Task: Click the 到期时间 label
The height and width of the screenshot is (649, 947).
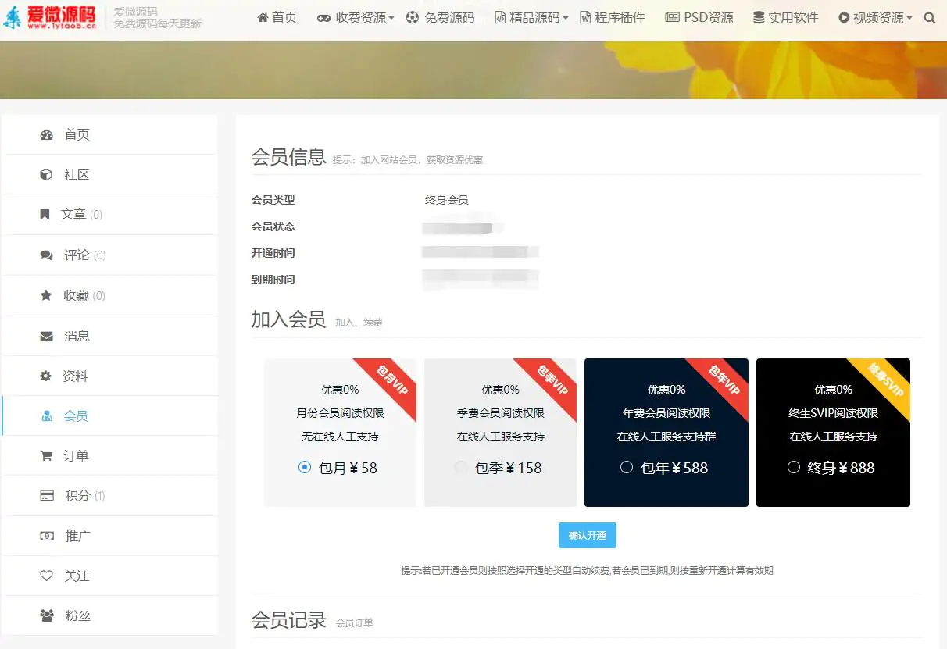Action: [x=273, y=280]
